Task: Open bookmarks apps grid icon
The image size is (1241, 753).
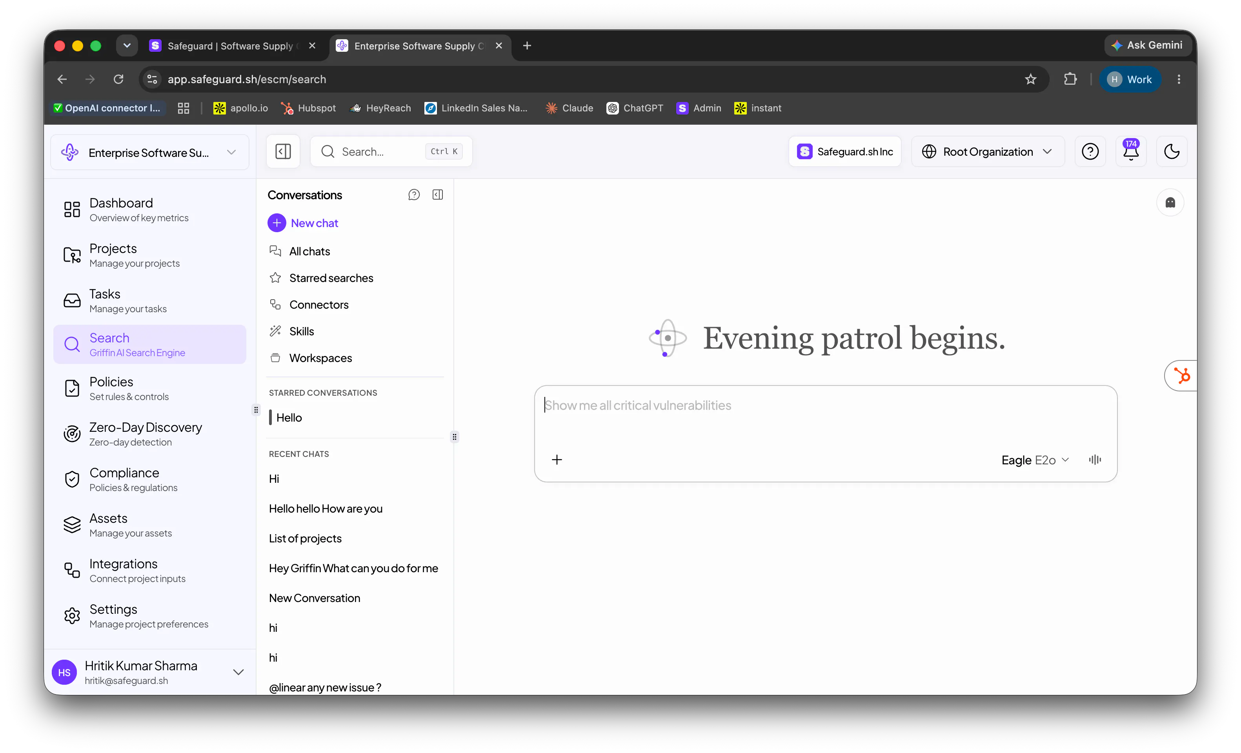Action: (183, 108)
